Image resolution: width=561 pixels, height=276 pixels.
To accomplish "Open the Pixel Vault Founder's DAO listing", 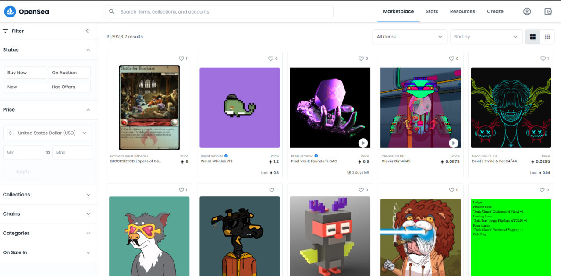I will click(314, 161).
